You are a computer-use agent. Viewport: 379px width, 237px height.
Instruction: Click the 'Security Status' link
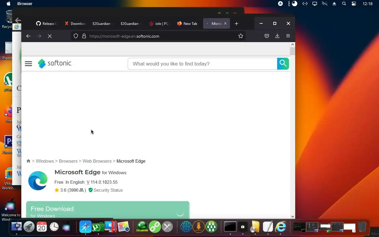108,190
